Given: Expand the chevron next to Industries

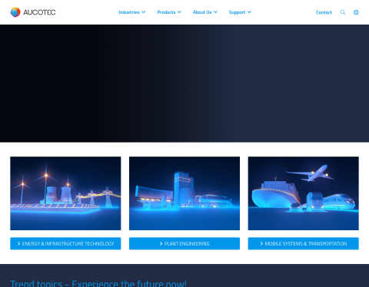Looking at the screenshot, I should click(144, 12).
